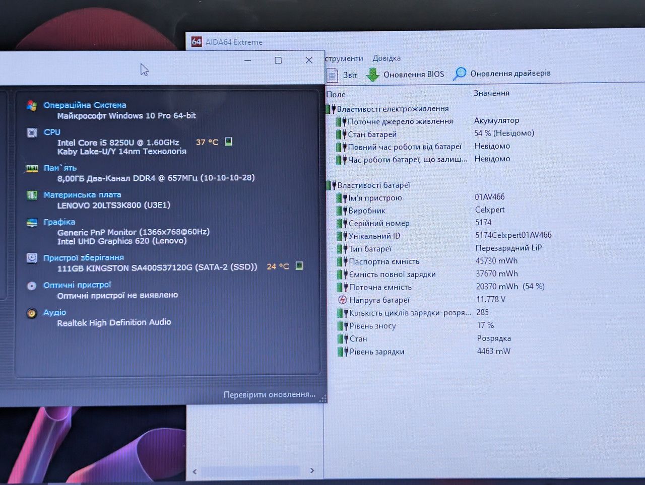
Task: Select the value 54 % (Невідомо)
Action: click(504, 133)
